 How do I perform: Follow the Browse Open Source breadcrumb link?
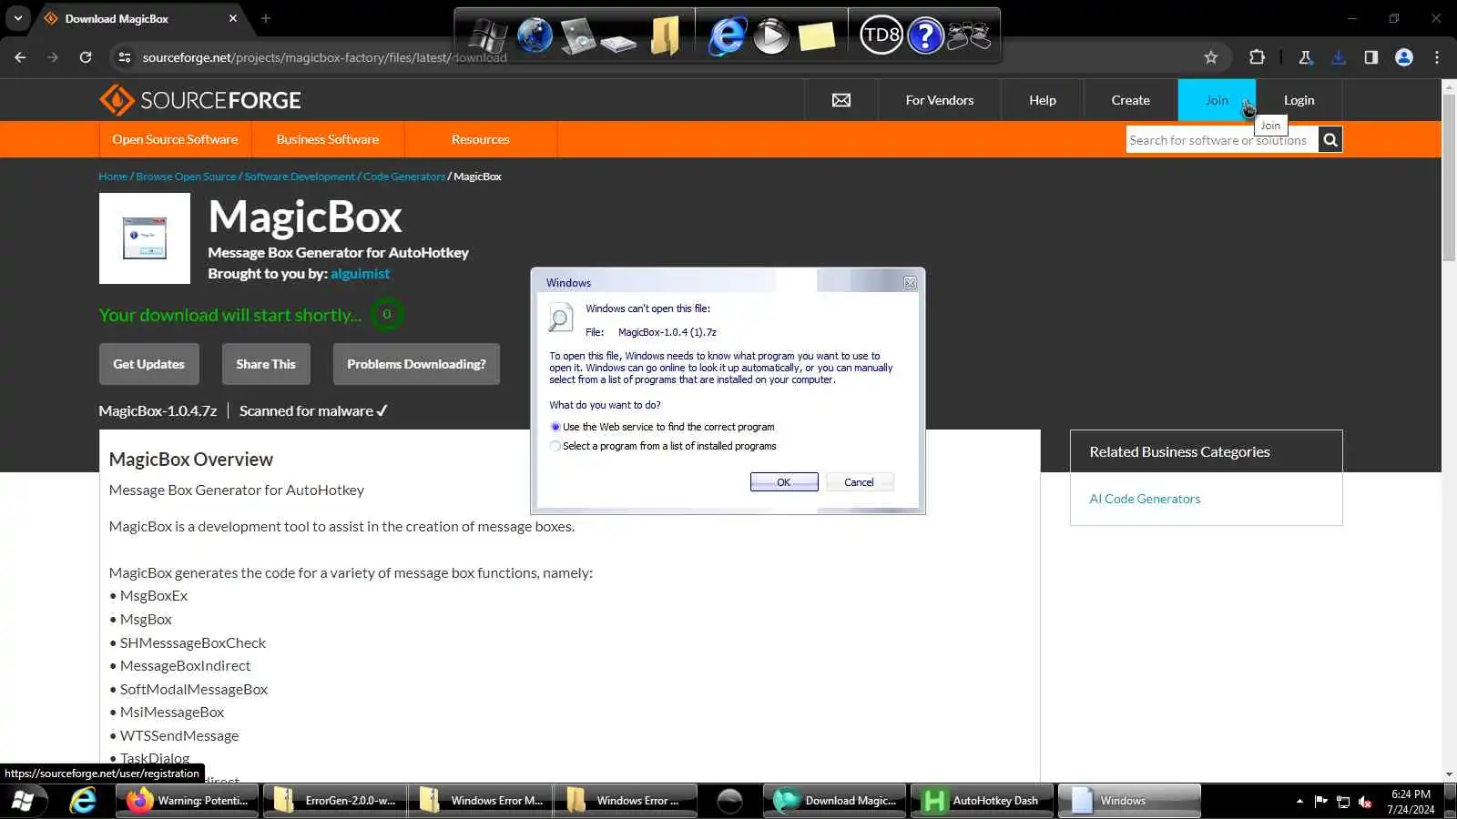pyautogui.click(x=186, y=177)
